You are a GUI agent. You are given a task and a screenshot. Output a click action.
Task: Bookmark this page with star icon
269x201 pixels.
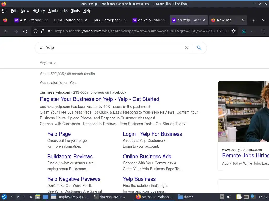[234, 31]
